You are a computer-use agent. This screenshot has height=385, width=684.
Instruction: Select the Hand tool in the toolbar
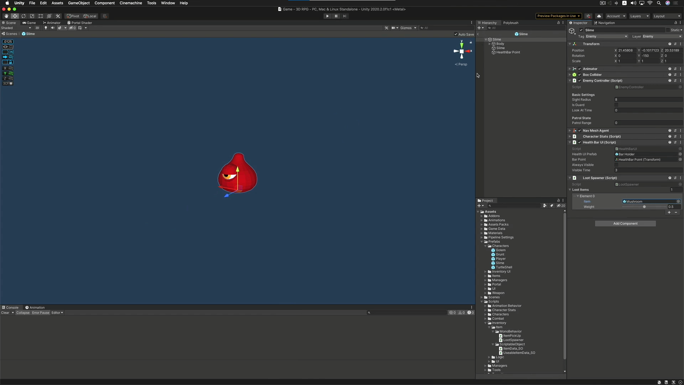point(6,16)
